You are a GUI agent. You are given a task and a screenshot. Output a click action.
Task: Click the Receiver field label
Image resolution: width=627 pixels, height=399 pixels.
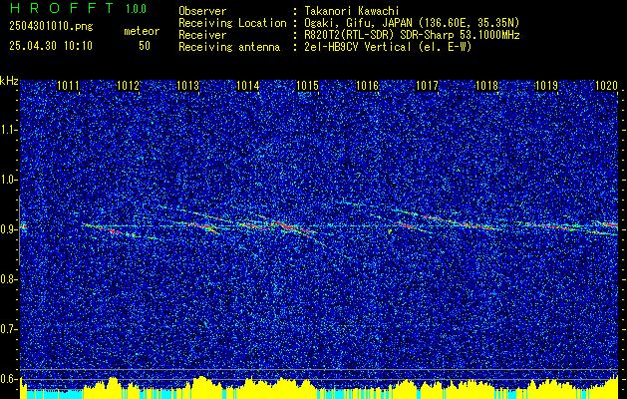pyautogui.click(x=202, y=35)
